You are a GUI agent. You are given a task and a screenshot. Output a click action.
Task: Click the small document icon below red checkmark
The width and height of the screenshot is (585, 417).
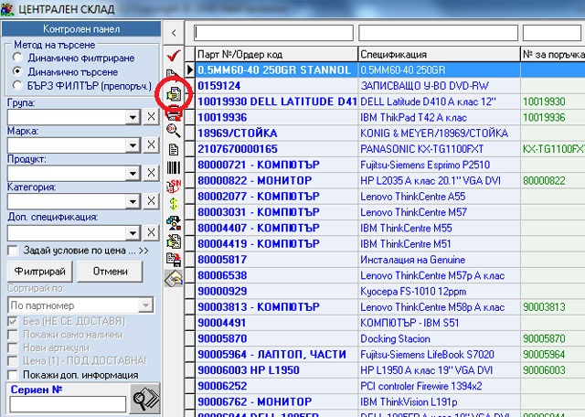[x=172, y=73]
